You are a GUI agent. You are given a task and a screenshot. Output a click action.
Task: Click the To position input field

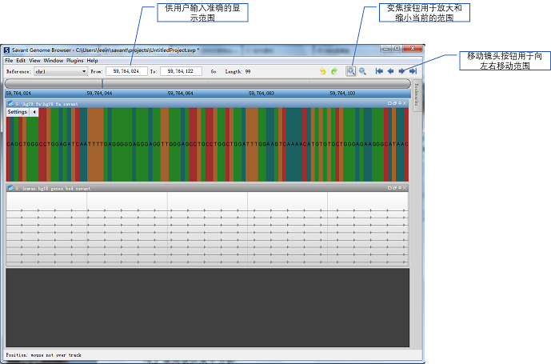pyautogui.click(x=180, y=71)
